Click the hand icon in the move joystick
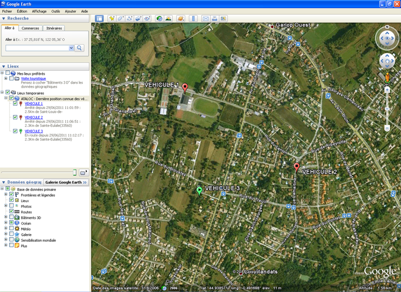 tap(387, 61)
